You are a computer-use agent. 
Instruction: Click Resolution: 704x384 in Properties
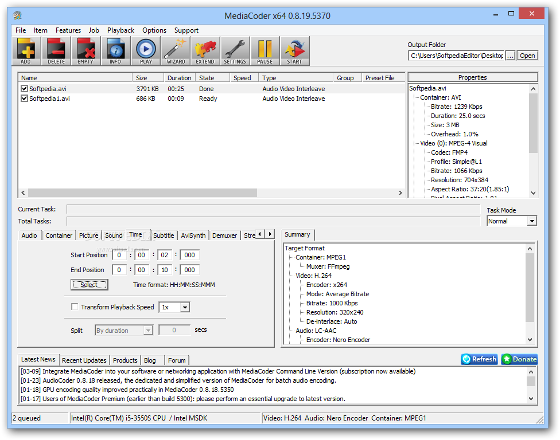459,180
